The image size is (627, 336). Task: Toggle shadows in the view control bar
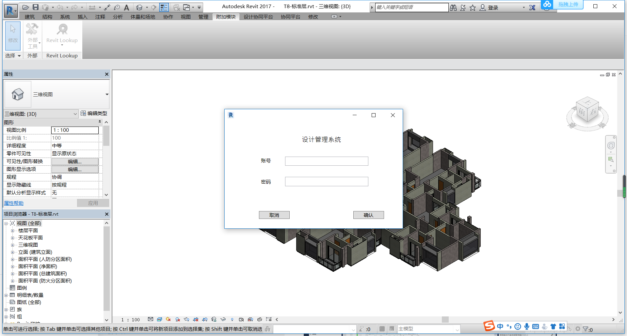[177, 319]
